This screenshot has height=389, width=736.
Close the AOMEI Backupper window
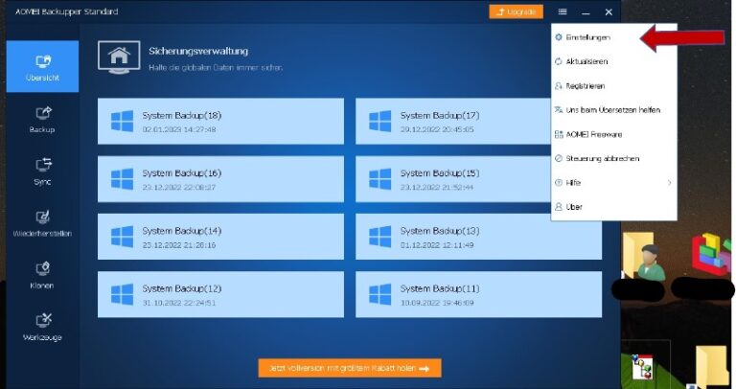(x=609, y=12)
